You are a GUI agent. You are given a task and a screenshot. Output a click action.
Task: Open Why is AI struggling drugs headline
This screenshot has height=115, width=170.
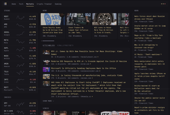[x=146, y=46]
